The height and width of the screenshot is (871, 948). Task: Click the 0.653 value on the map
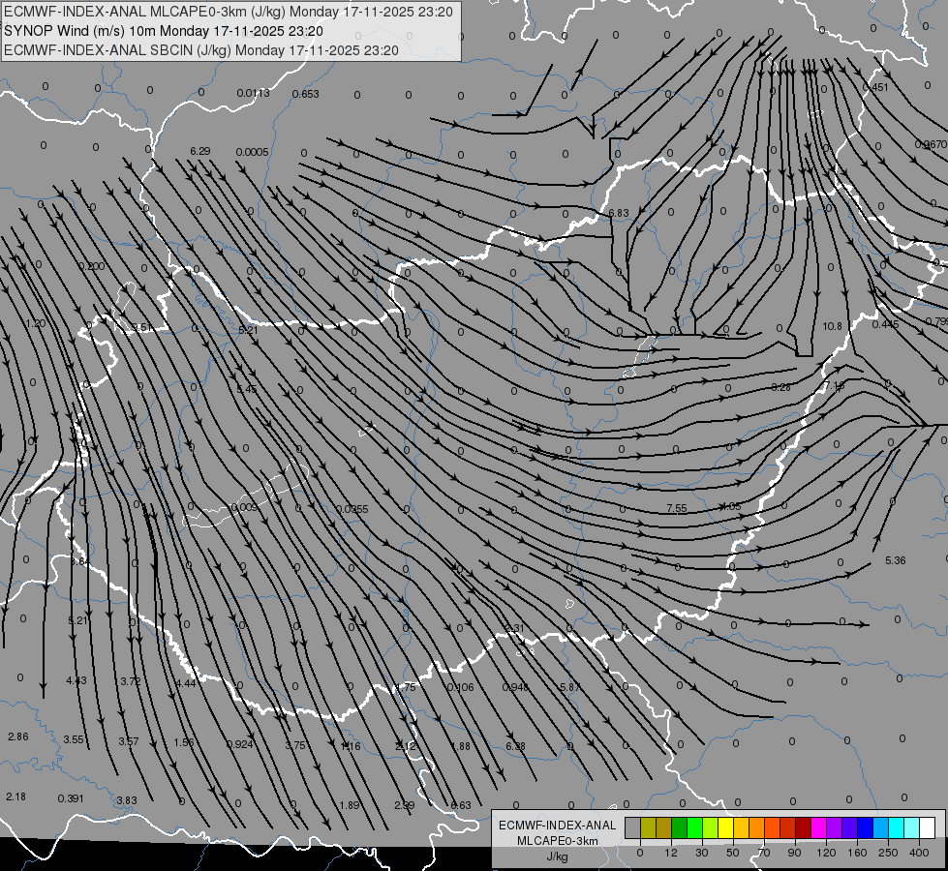tap(305, 94)
